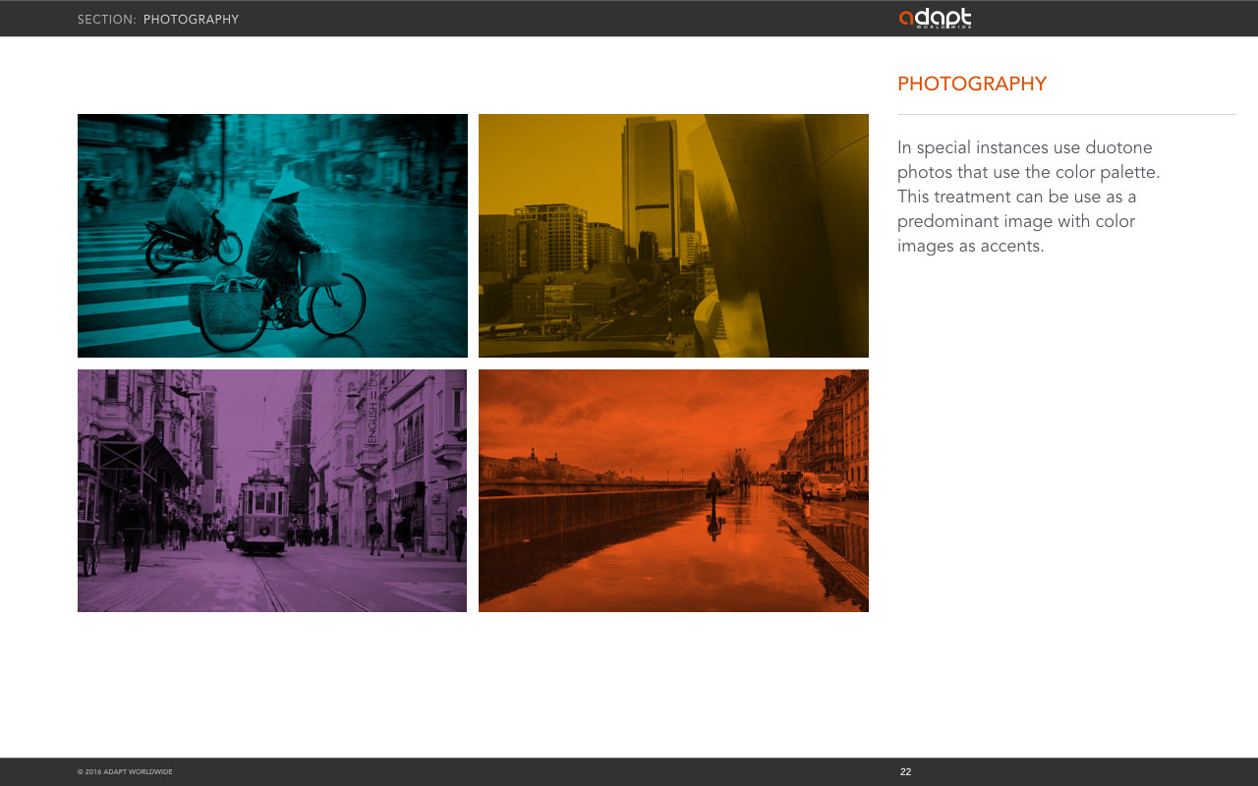This screenshot has height=786, width=1258.
Task: Select the orange riverside reflection photo
Action: click(673, 490)
